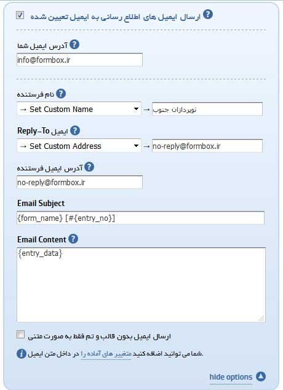Click the Reply-To no-reply@formbox.ir input field
The image size is (283, 390).
click(x=207, y=146)
